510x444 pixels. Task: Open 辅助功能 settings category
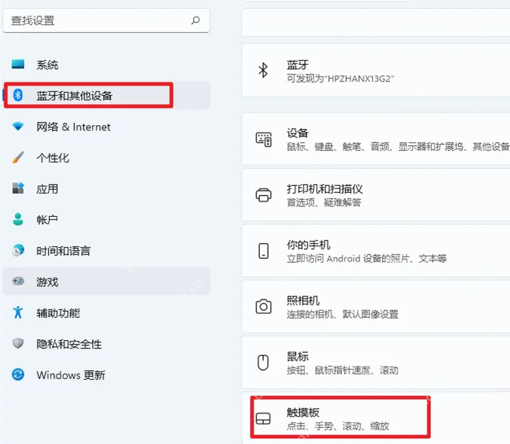pos(106,312)
